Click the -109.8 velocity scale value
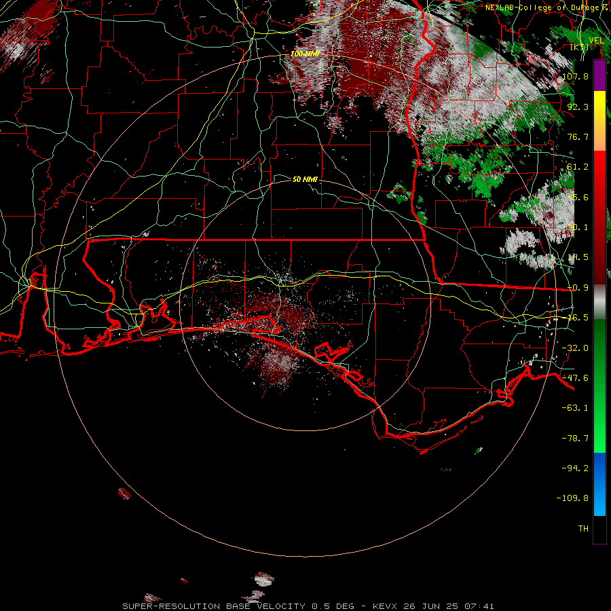Screen dimensions: 611x611 click(x=573, y=498)
